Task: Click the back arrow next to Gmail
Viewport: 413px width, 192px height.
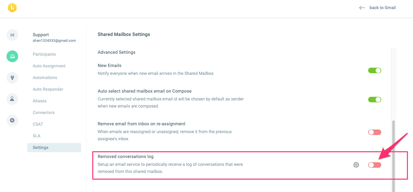Action: tap(362, 8)
